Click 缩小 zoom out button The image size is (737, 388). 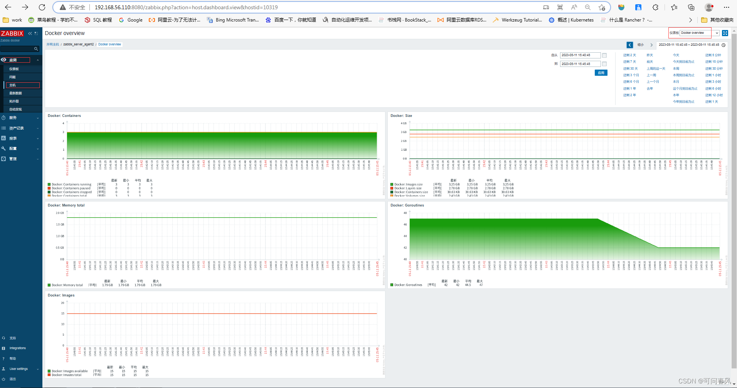click(x=641, y=45)
